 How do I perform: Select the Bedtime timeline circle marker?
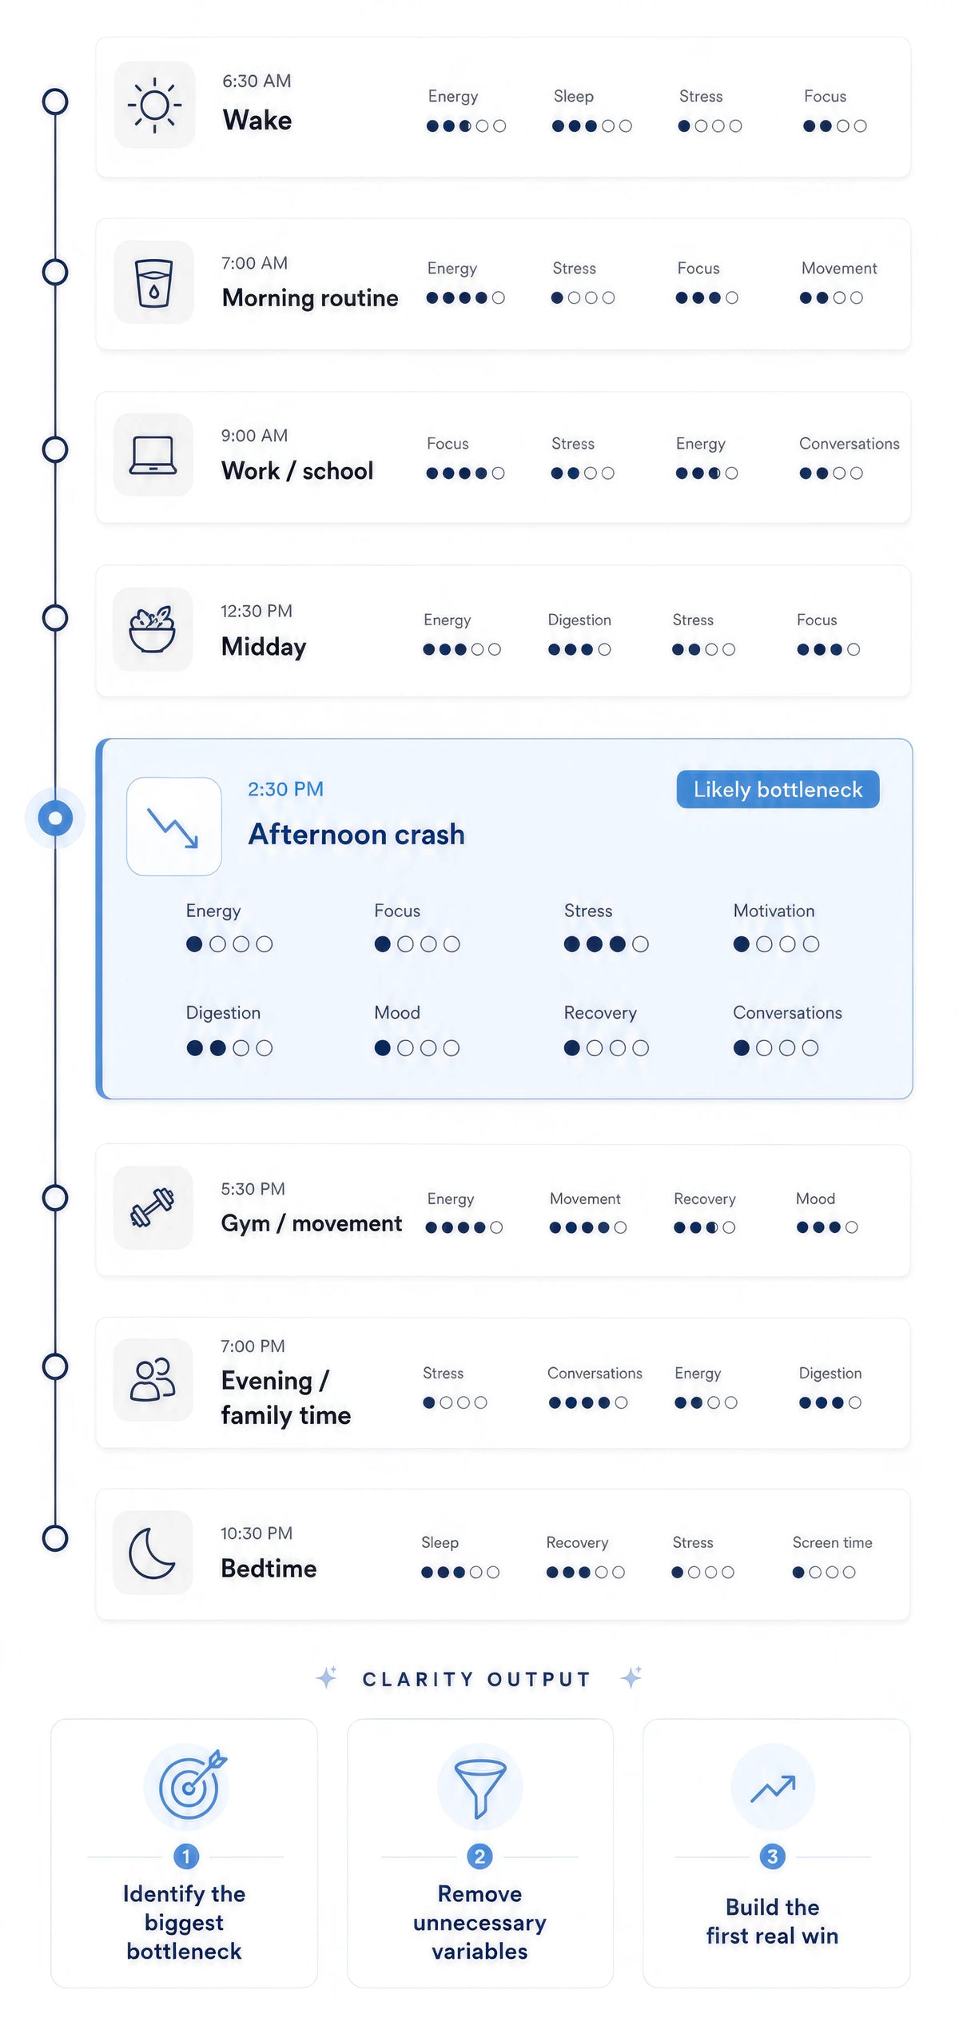pos(55,1537)
